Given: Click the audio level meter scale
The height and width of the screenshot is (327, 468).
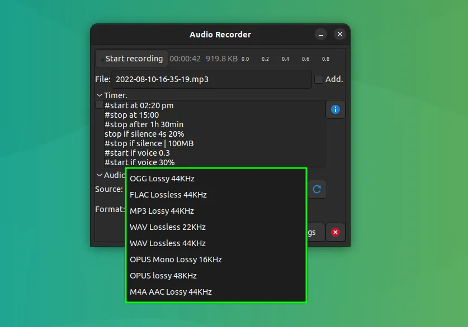Looking at the screenshot, I should click(285, 58).
